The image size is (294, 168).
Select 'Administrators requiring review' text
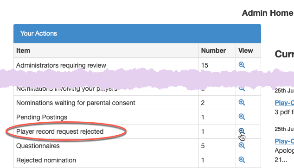point(61,65)
